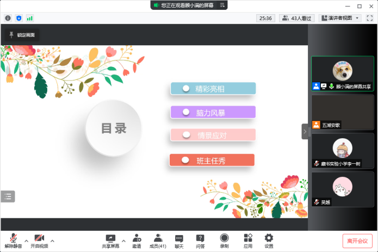Expand the share screen options arrow
The image size is (378, 252).
click(x=123, y=241)
